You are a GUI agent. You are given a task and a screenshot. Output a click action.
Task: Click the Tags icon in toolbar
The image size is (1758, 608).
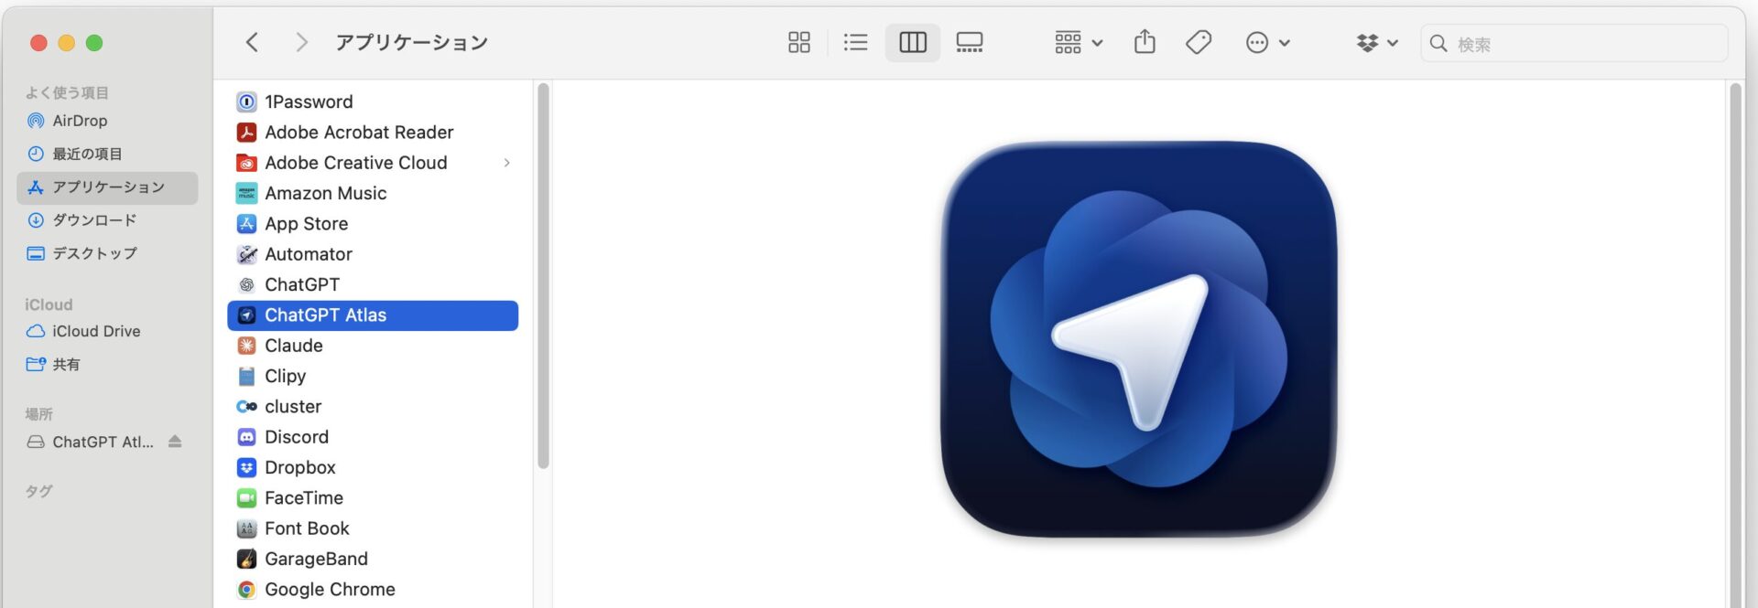[1198, 43]
